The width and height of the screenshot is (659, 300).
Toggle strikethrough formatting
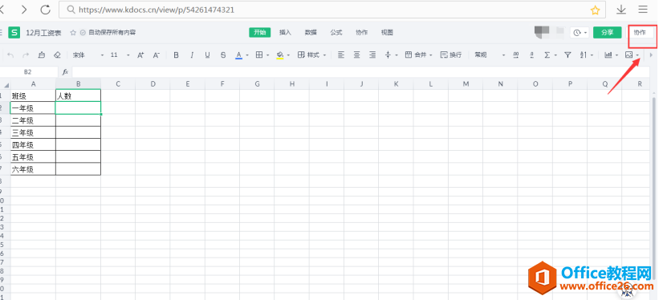(x=223, y=55)
